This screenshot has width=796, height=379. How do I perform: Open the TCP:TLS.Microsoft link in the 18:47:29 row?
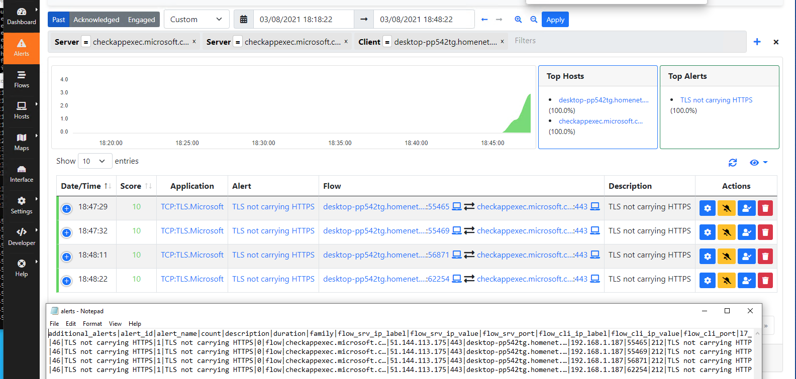click(192, 207)
